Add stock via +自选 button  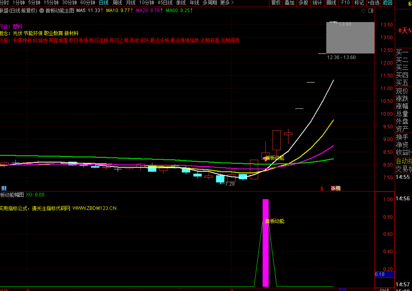pos(373,3)
